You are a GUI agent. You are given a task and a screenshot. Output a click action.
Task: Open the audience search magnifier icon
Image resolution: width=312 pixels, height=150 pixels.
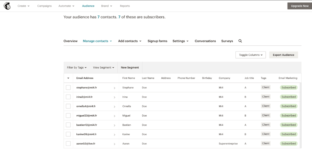[x=240, y=41]
